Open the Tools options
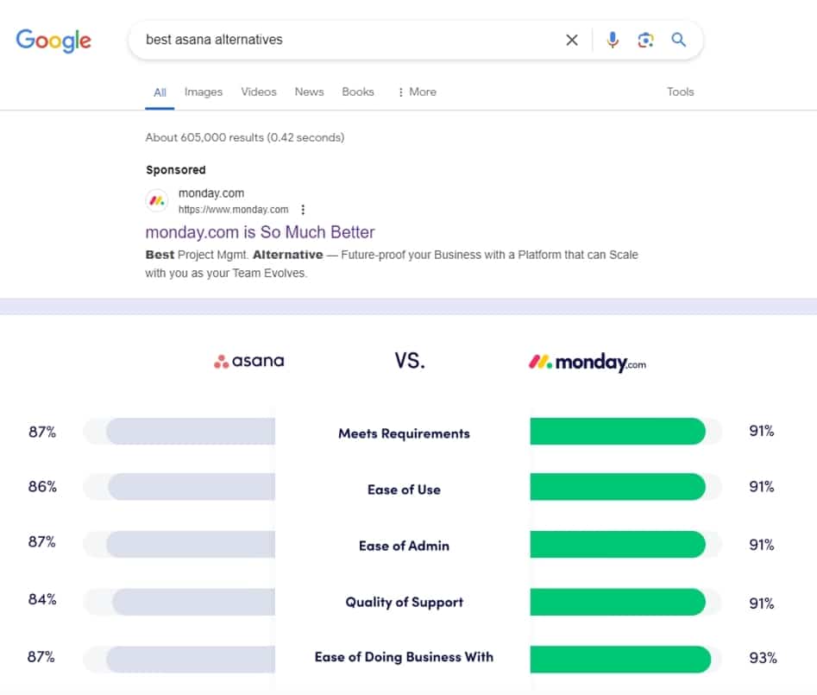Viewport: 817px width, 695px height. point(681,92)
